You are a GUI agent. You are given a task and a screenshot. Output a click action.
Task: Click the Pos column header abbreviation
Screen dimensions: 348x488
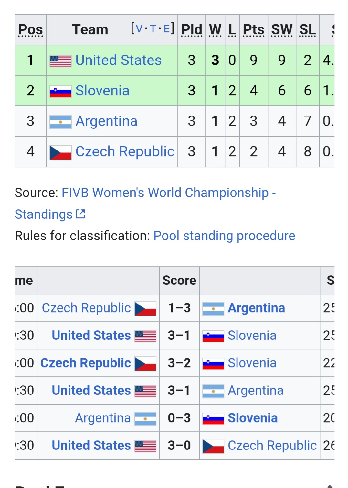pos(30,30)
